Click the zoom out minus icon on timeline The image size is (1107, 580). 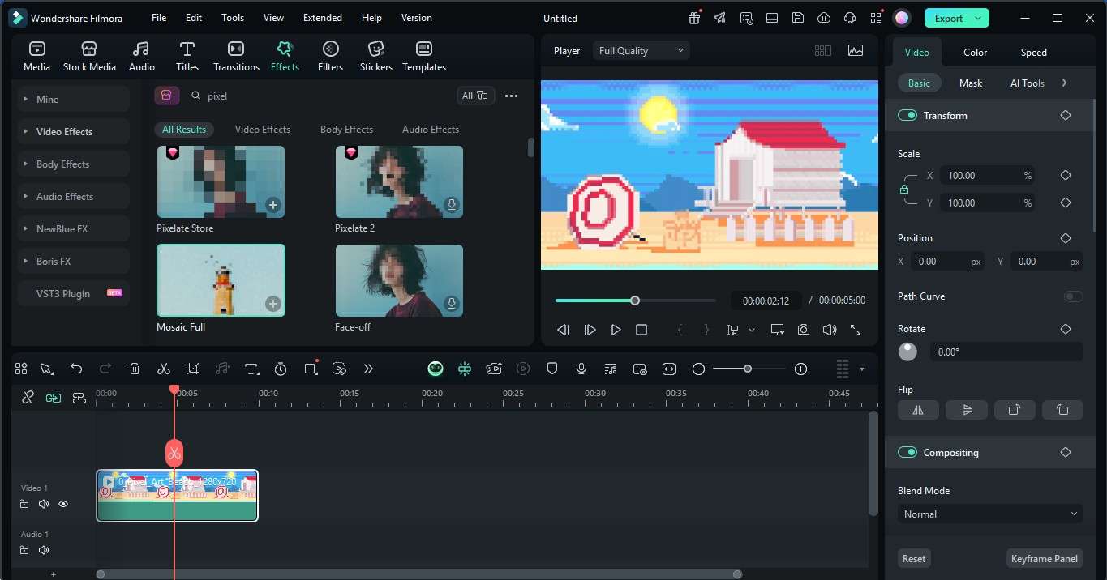698,369
